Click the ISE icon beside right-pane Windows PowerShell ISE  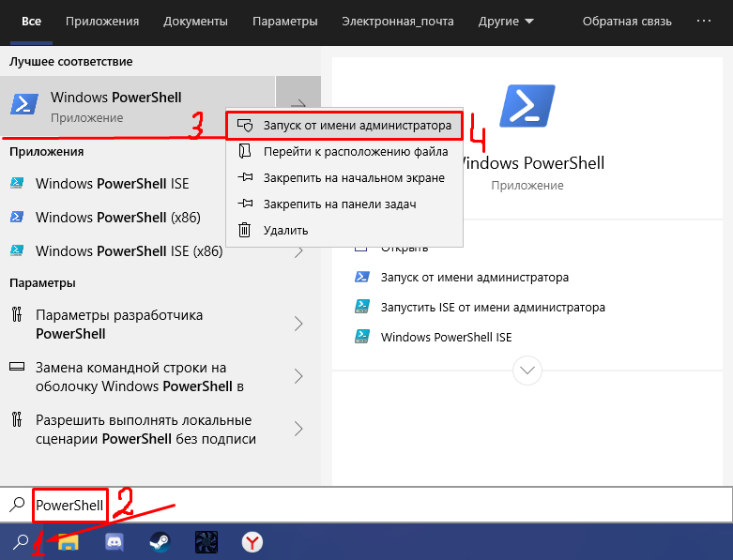(x=362, y=337)
